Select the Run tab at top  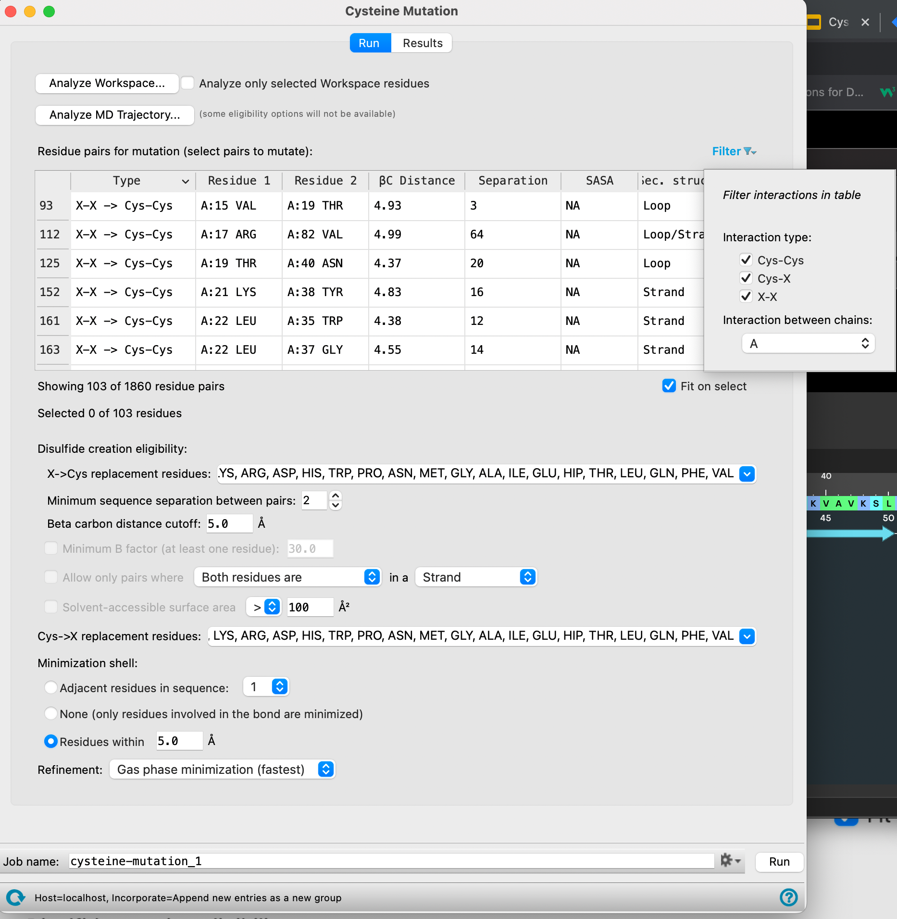(x=369, y=43)
